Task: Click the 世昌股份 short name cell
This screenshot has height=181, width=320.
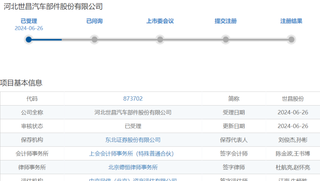Action: [x=293, y=99]
